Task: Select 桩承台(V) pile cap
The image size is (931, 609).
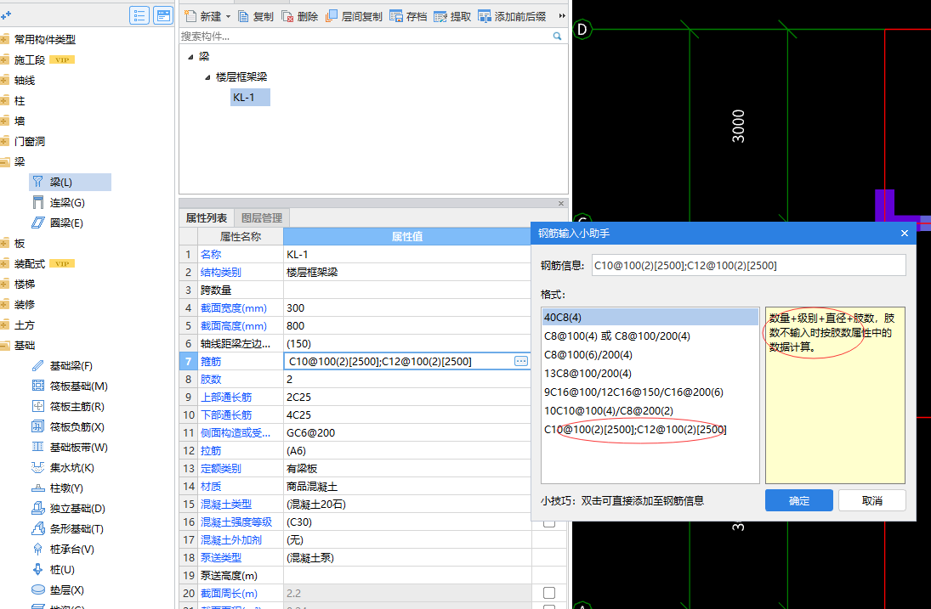Action: click(x=62, y=549)
